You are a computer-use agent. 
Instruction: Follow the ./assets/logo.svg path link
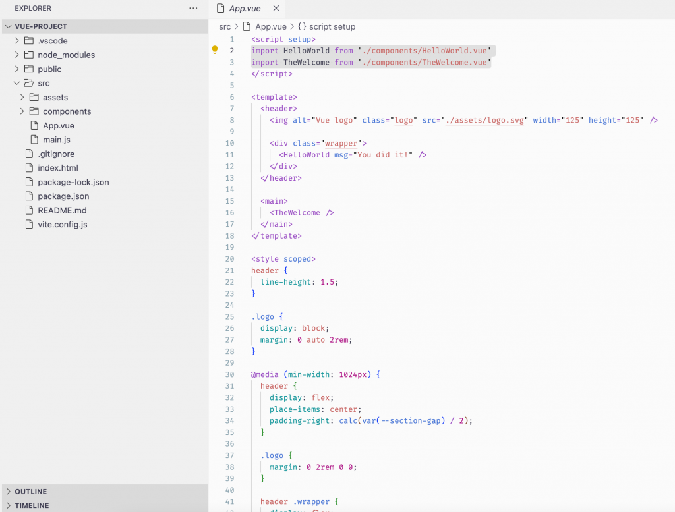pyautogui.click(x=484, y=120)
